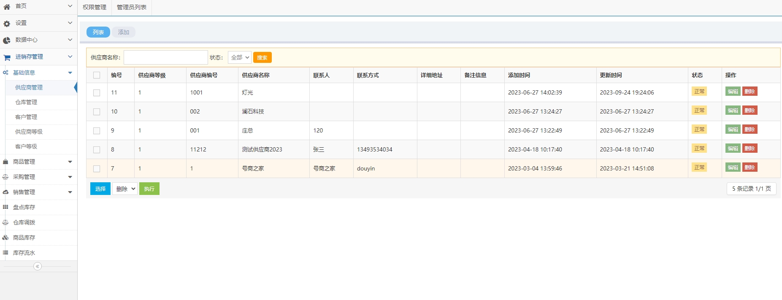This screenshot has height=300, width=782.
Task: Switch to the 添加 tab
Action: tap(123, 32)
